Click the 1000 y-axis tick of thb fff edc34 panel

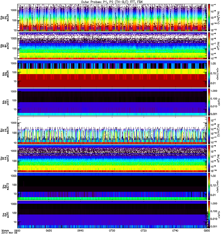click(13, 10)
